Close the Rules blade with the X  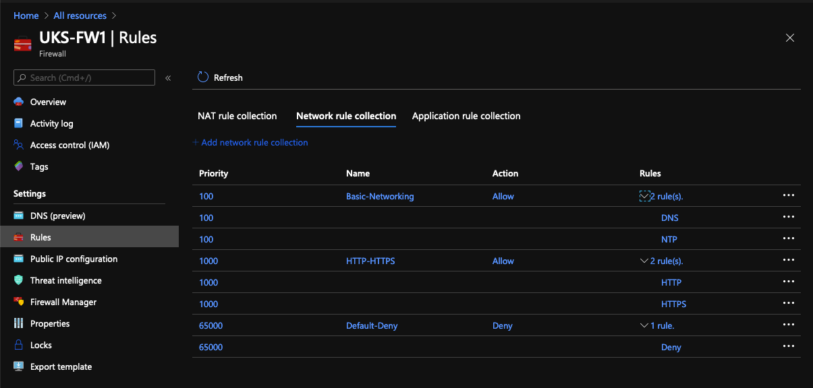790,38
